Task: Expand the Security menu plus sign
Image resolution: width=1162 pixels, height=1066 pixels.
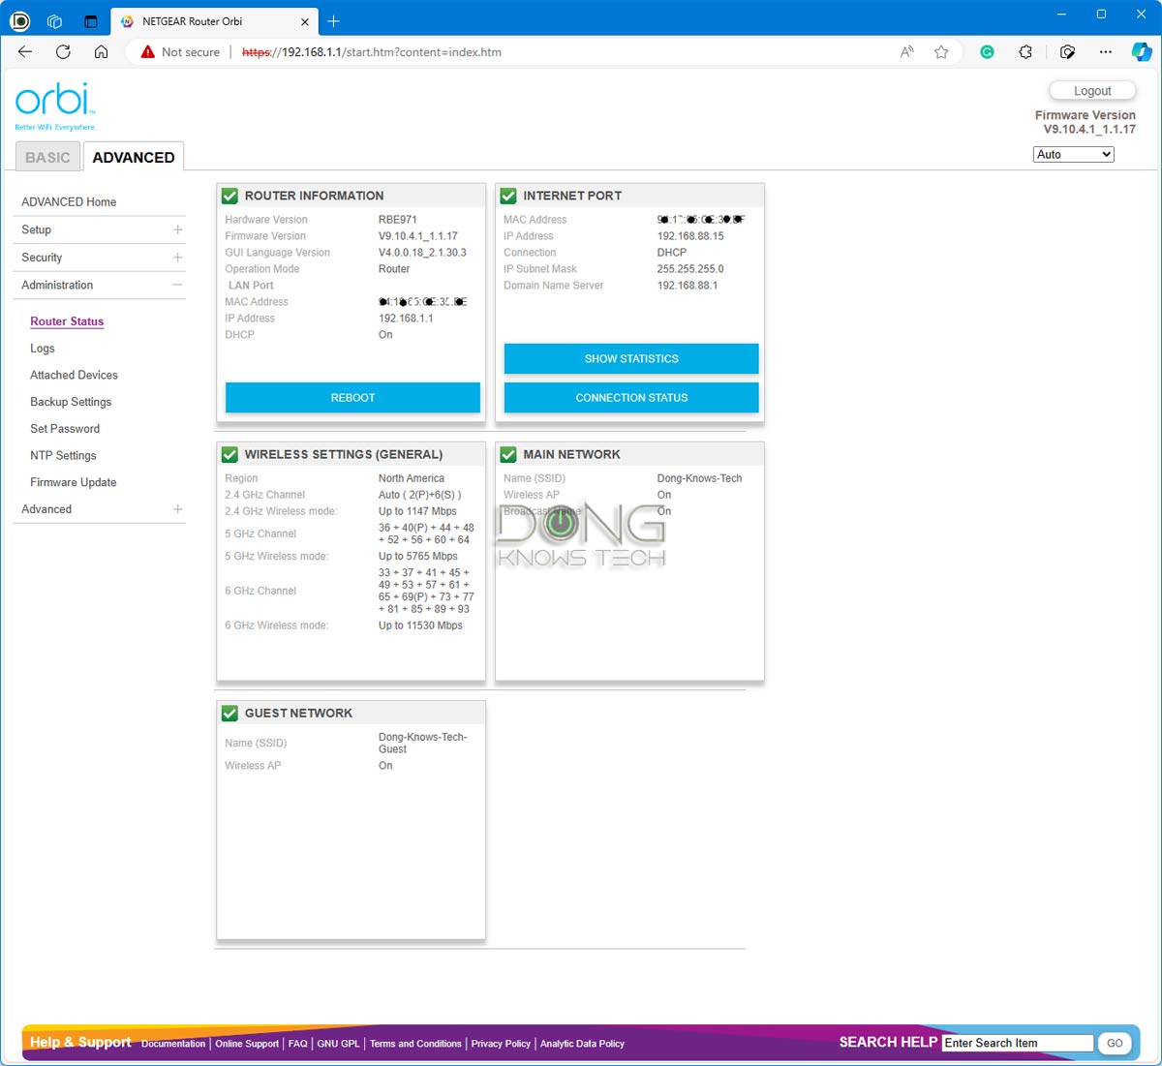Action: coord(177,258)
